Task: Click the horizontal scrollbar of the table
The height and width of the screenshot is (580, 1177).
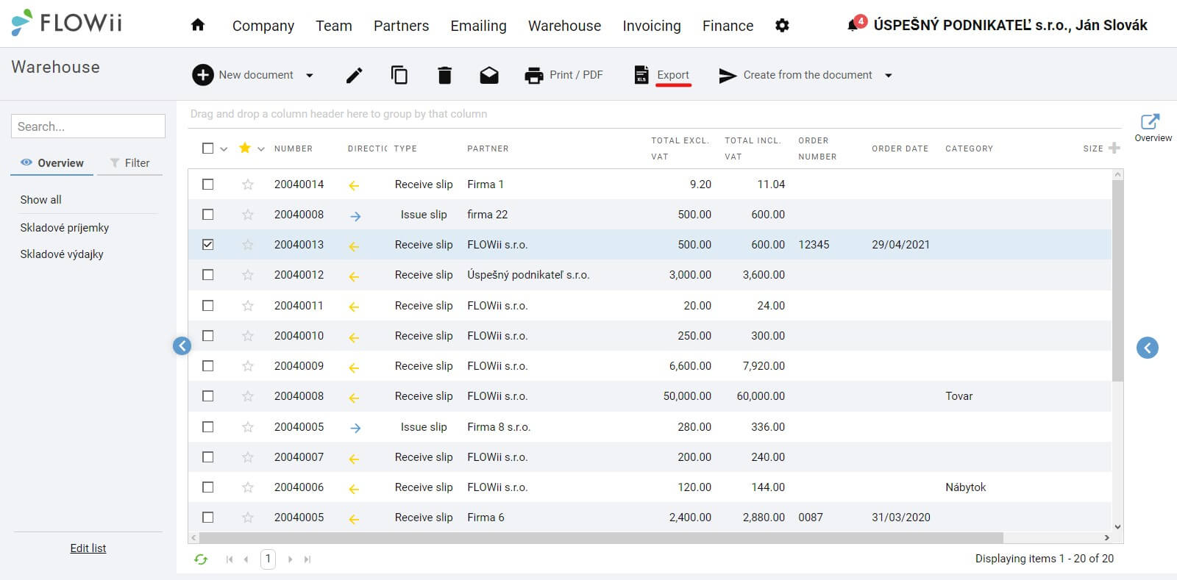Action: click(601, 538)
